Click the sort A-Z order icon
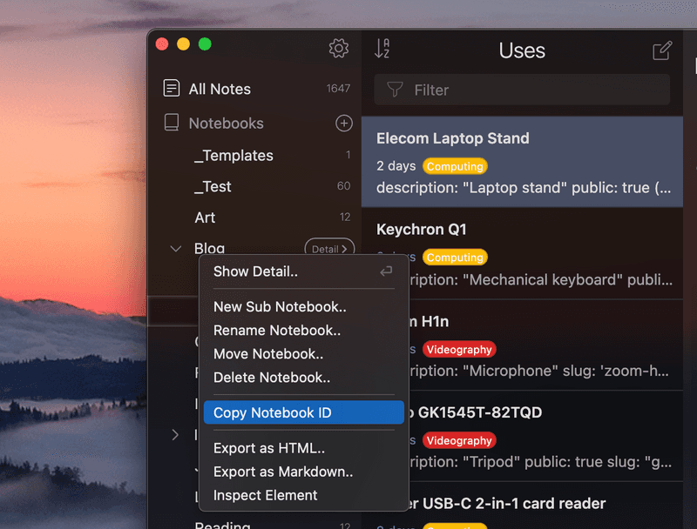The height and width of the screenshot is (529, 697). click(x=382, y=50)
